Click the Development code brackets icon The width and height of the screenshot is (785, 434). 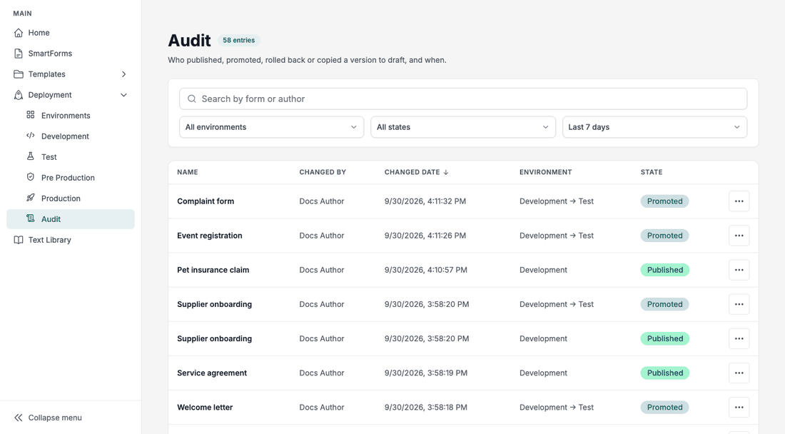(x=31, y=136)
